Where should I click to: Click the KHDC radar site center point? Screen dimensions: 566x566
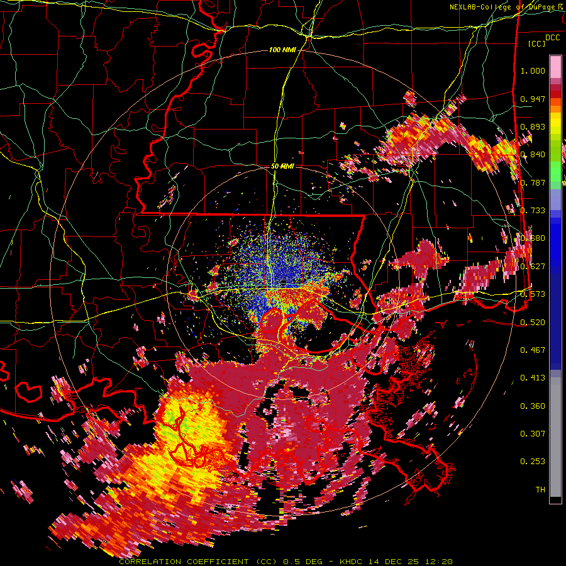tap(284, 282)
